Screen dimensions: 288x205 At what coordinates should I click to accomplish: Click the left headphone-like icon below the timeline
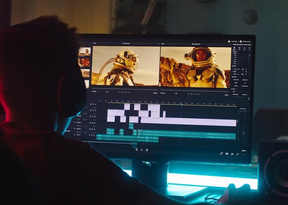tap(137, 149)
